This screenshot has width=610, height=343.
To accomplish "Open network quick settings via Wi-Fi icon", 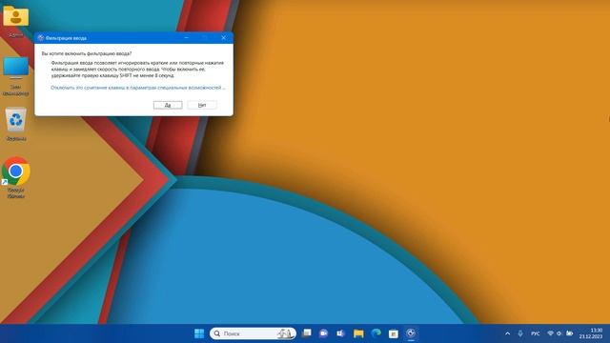I will (550, 333).
